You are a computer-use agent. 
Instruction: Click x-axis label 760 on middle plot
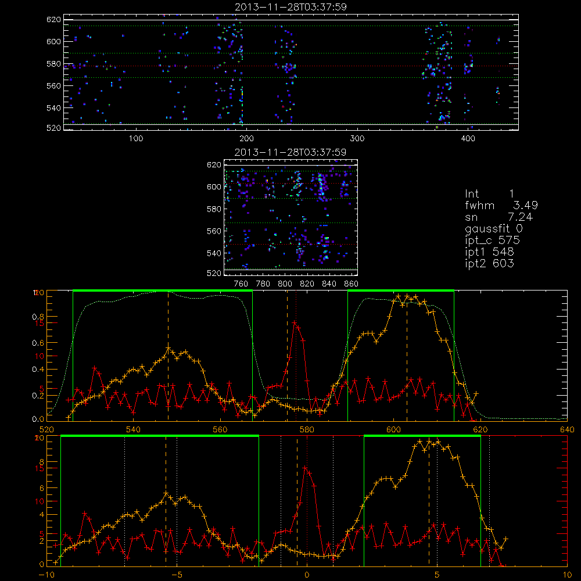coord(241,284)
